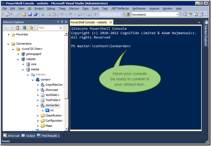Expand the Favorites tree node

coord(9,34)
